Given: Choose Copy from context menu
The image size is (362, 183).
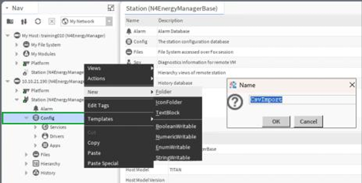Looking at the screenshot, I should [119, 143].
